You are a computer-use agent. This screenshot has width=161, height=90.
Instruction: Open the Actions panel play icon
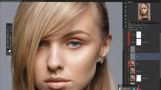pyautogui.click(x=126, y=22)
